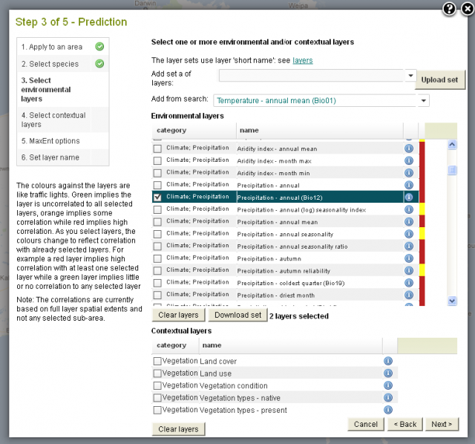Check the Precipitation - annual seasonality layer
The height and width of the screenshot is (444, 475).
(x=157, y=234)
